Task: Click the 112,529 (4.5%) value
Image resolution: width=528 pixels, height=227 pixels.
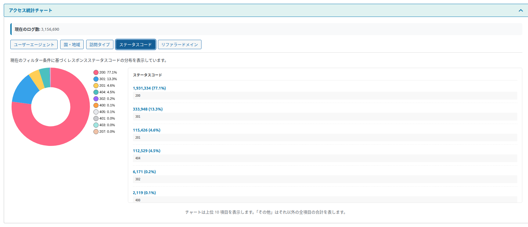Action: tap(146, 151)
